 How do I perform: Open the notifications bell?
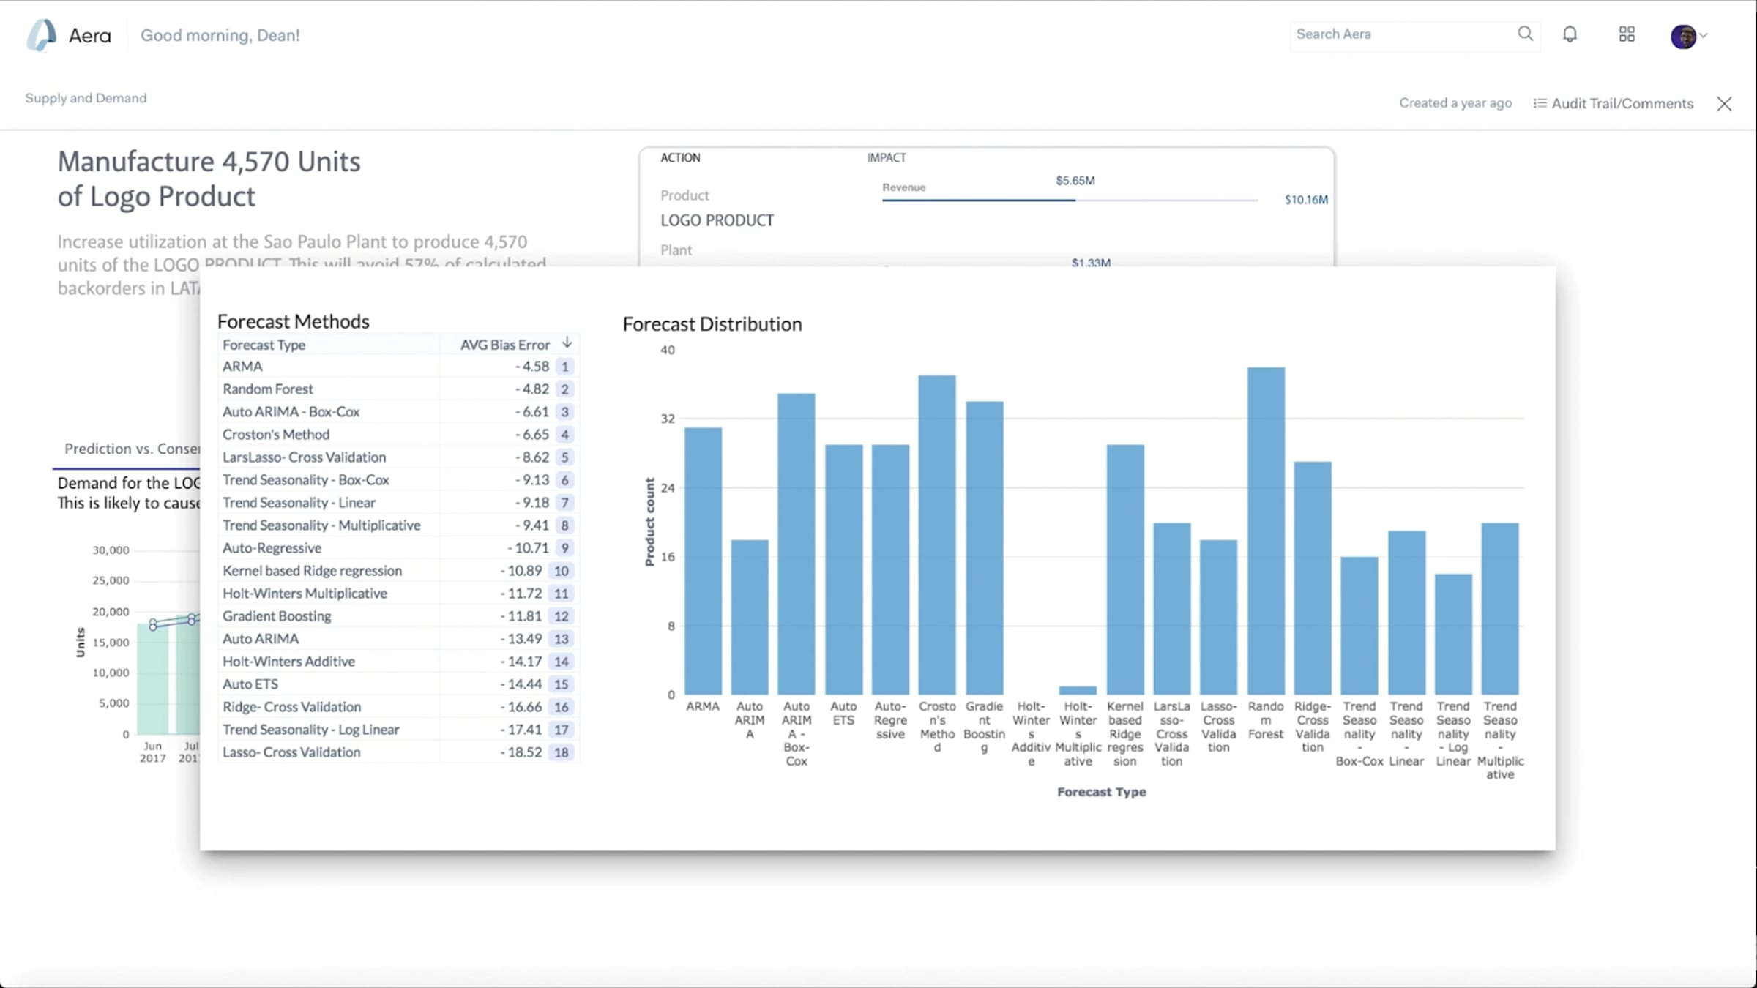1570,34
